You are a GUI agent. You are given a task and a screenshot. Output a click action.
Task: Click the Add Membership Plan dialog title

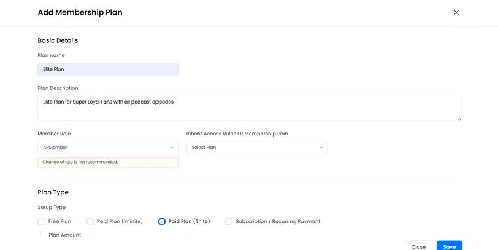80,12
